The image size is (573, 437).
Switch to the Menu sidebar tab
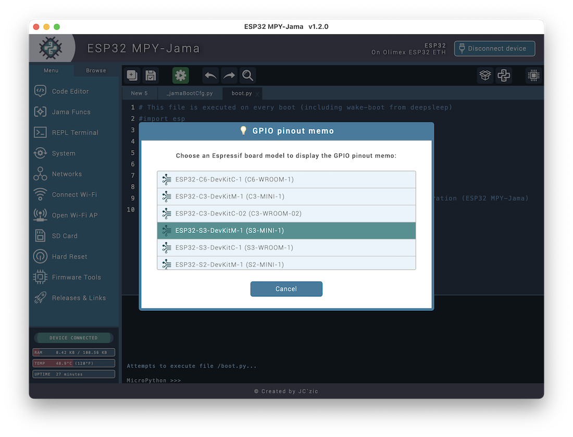pyautogui.click(x=51, y=70)
